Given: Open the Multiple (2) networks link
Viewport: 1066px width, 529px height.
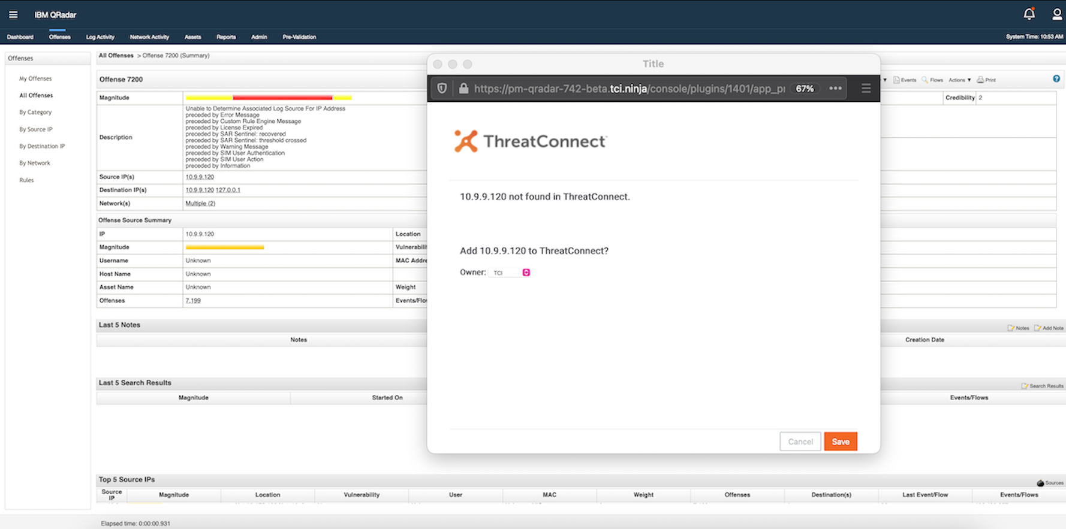Looking at the screenshot, I should 200,204.
